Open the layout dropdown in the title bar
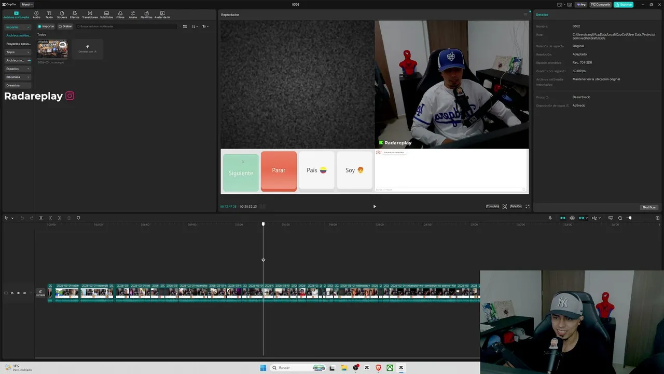The image size is (664, 374). pos(564,4)
